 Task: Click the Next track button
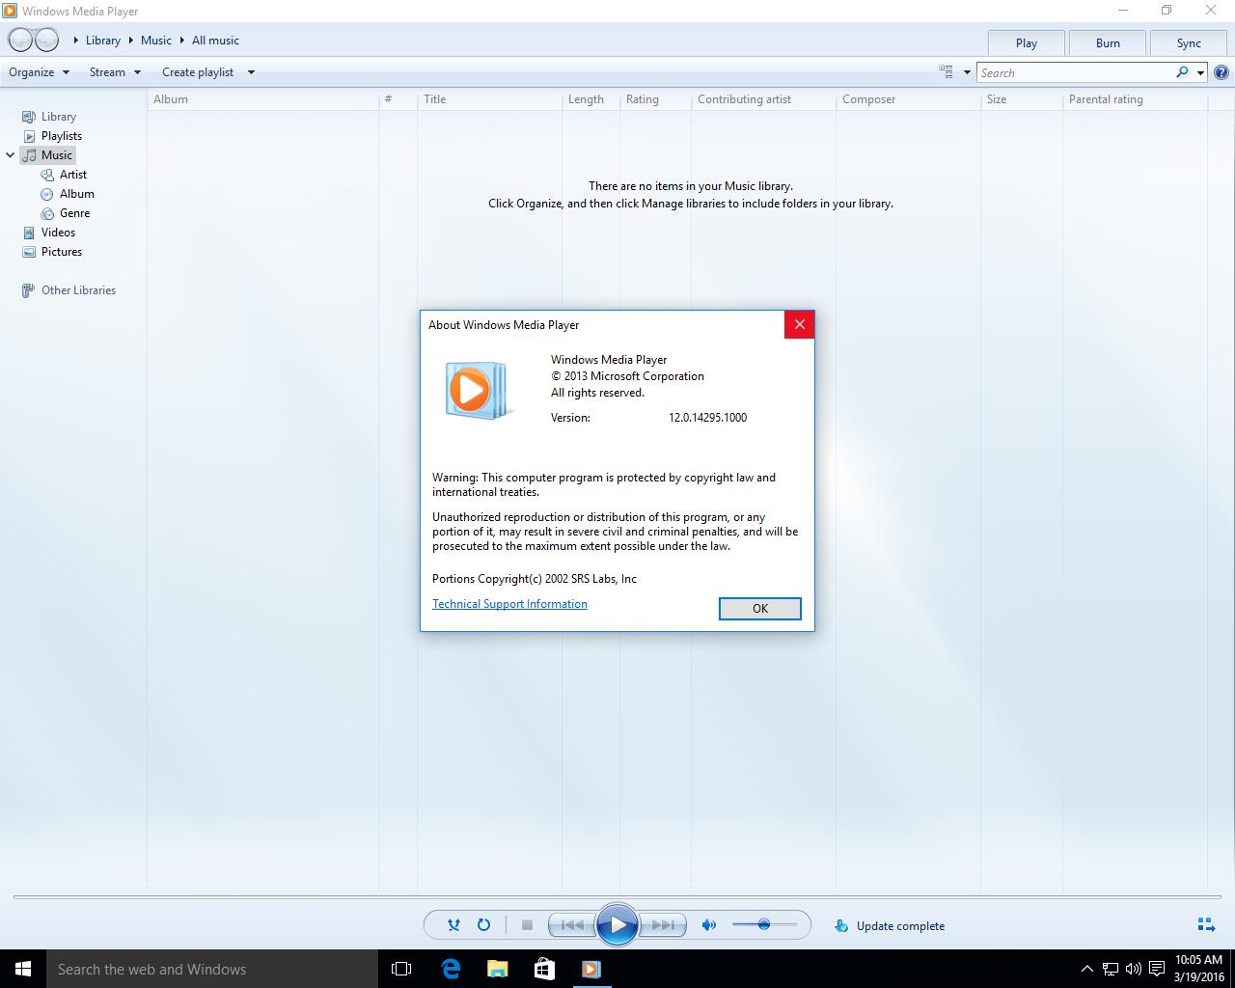pos(664,924)
